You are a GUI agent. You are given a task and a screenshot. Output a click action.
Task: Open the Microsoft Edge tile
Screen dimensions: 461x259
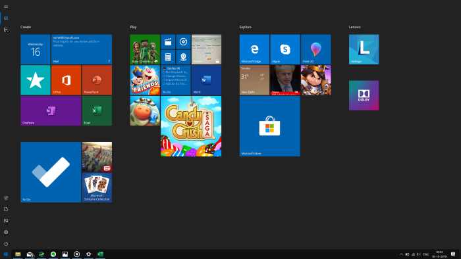254,49
